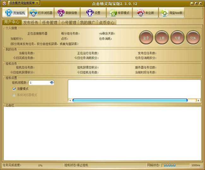Toggle the 流量模式 checkbox

tap(14, 89)
